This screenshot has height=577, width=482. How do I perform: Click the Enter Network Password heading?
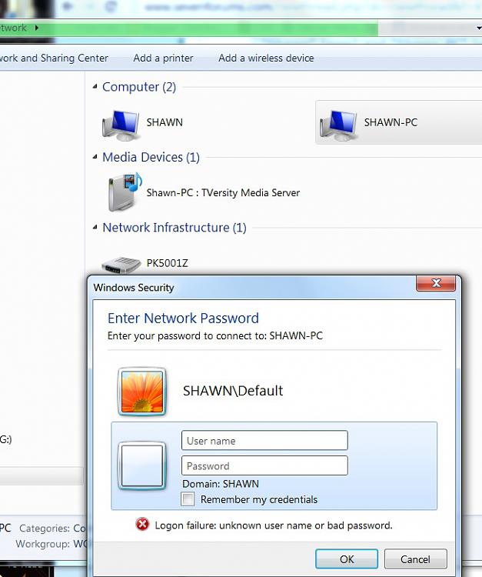183,318
